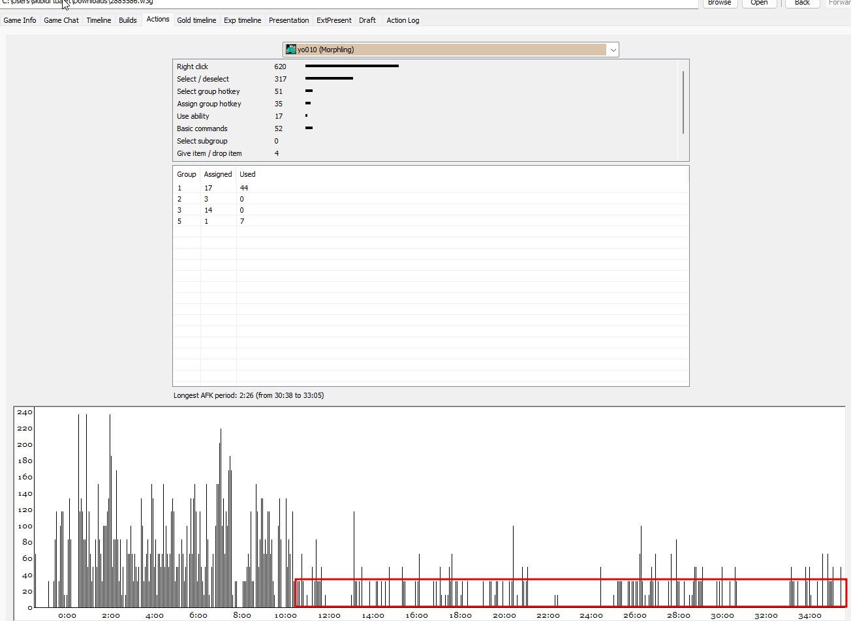Click the Assigned column header
Viewport: 851px width, 621px height.
coord(218,174)
